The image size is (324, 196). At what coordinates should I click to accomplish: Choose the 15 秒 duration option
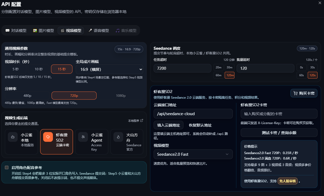click(x=62, y=69)
